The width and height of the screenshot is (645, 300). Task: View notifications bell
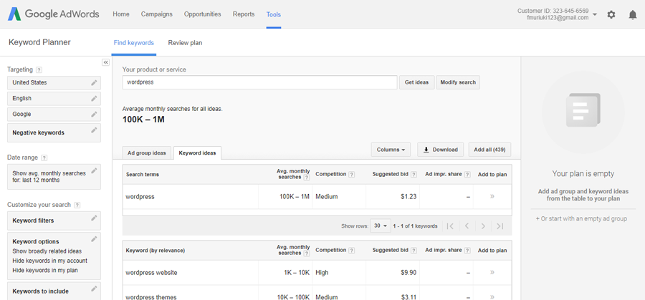click(633, 15)
